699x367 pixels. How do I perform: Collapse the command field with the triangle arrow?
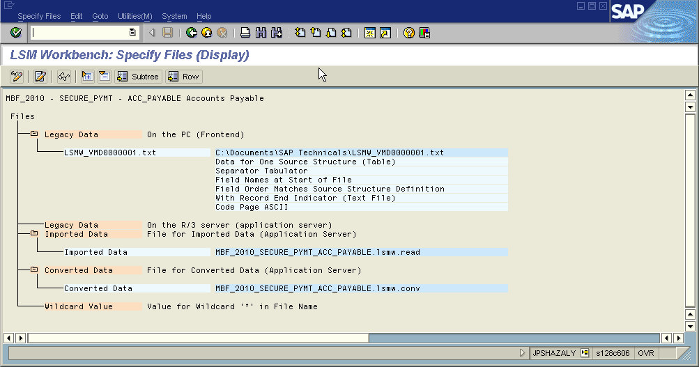pyautogui.click(x=152, y=33)
